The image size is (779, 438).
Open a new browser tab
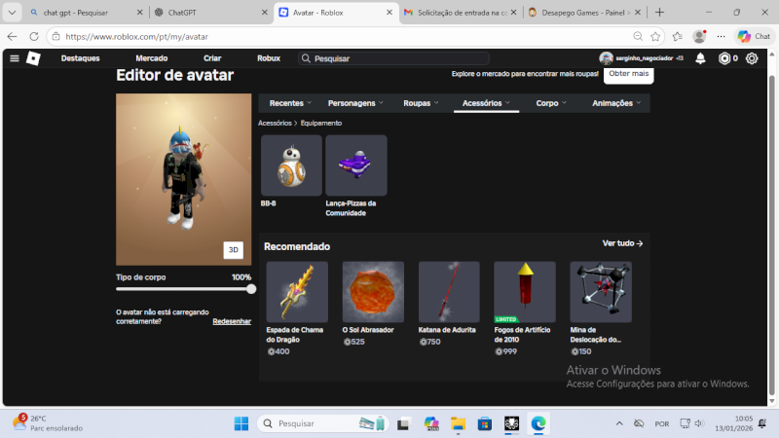tap(660, 13)
